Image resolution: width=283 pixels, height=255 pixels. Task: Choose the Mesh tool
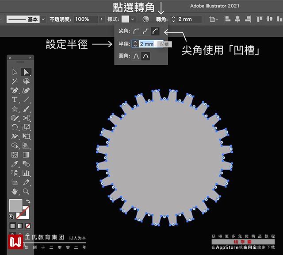tap(15, 155)
